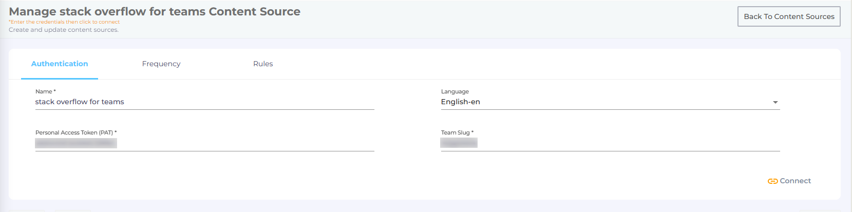Click 'Create and update content sources' text
852x212 pixels.
pos(64,30)
